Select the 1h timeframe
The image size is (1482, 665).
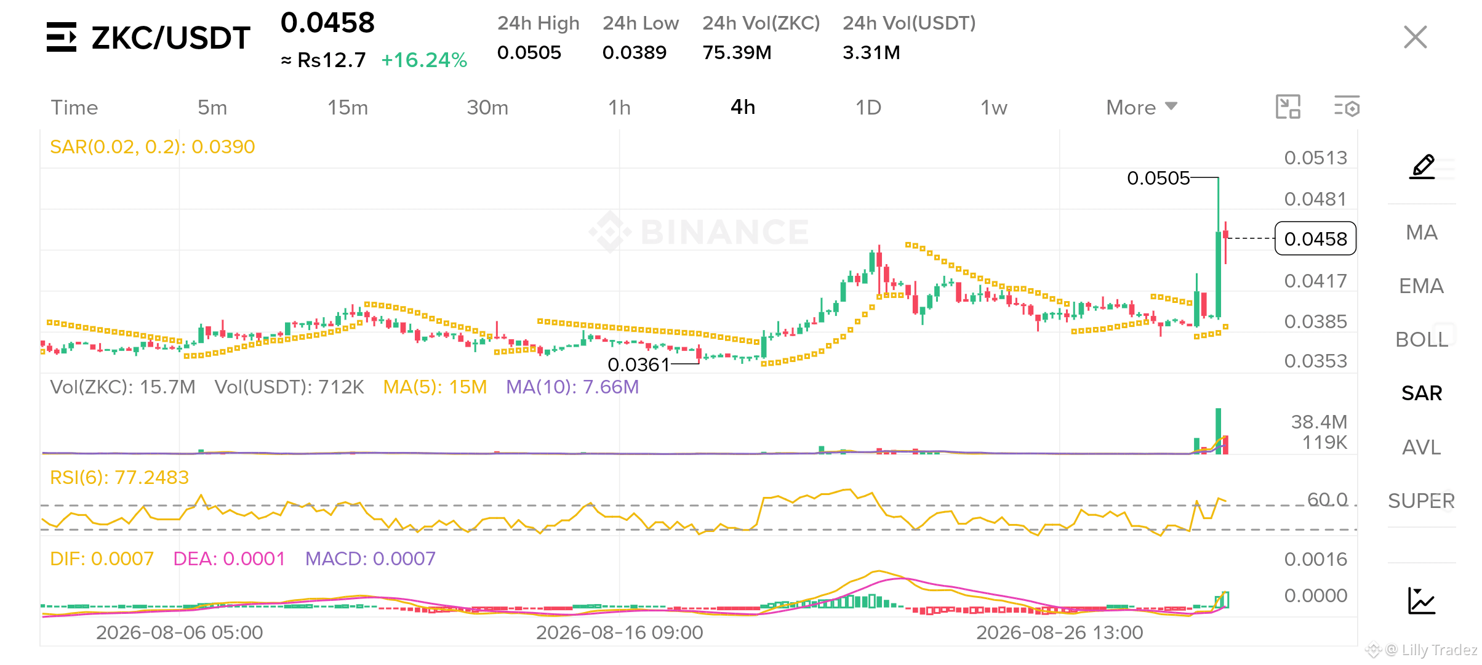click(619, 107)
